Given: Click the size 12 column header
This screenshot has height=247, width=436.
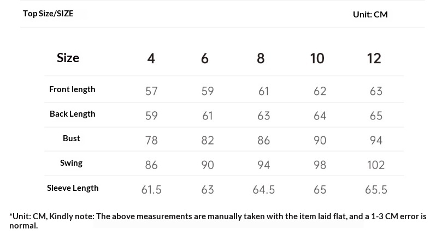Looking at the screenshot, I should tap(374, 58).
